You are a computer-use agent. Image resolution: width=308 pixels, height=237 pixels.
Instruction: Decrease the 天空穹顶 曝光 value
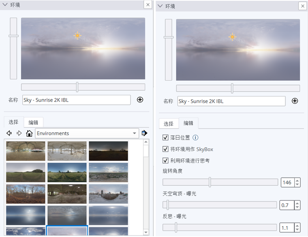coord(297,207)
